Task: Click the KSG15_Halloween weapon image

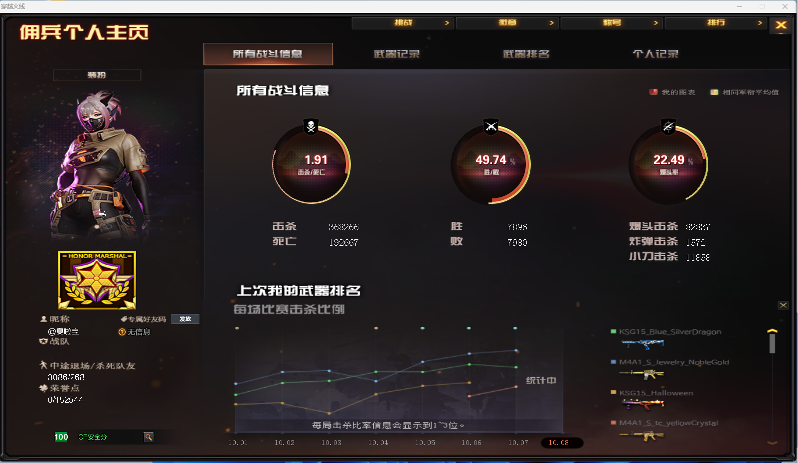Action: (x=642, y=404)
